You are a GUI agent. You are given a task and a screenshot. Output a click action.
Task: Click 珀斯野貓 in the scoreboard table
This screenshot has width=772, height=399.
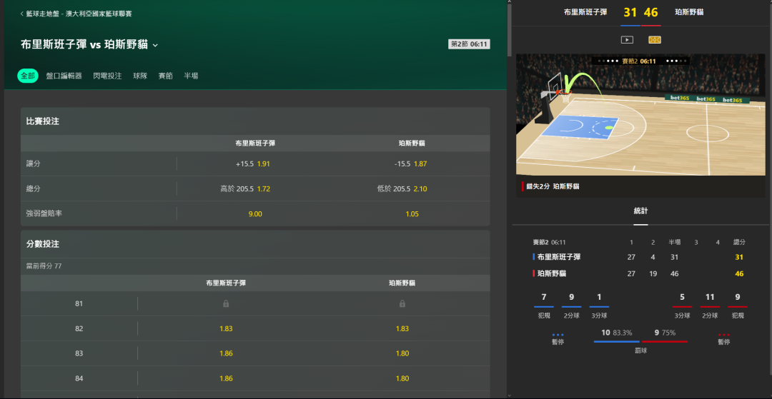[551, 273]
